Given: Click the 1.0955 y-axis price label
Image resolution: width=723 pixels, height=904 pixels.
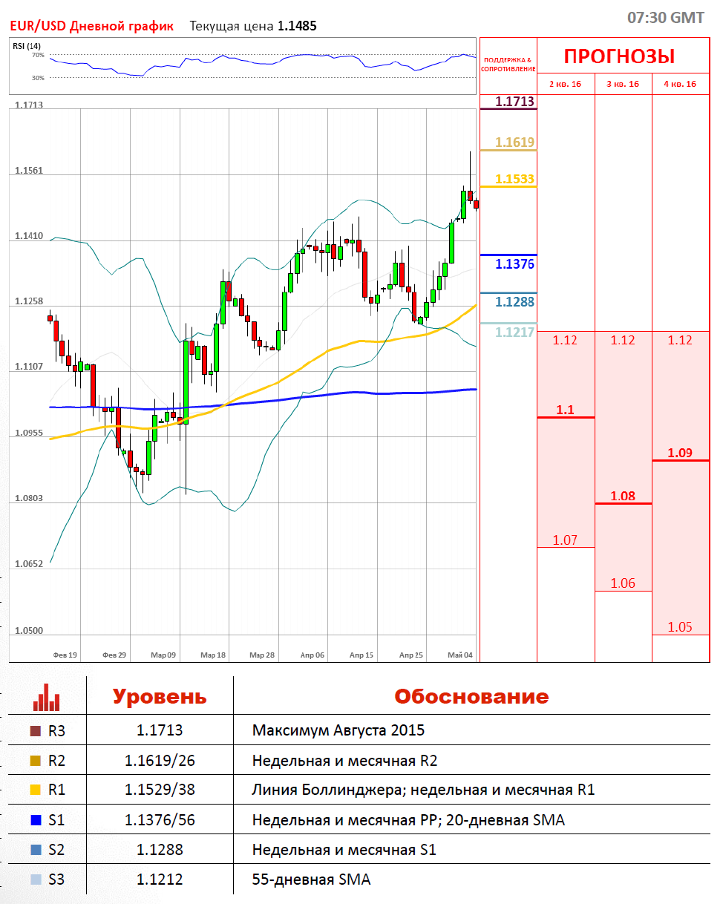Looking at the screenshot, I should (x=28, y=433).
